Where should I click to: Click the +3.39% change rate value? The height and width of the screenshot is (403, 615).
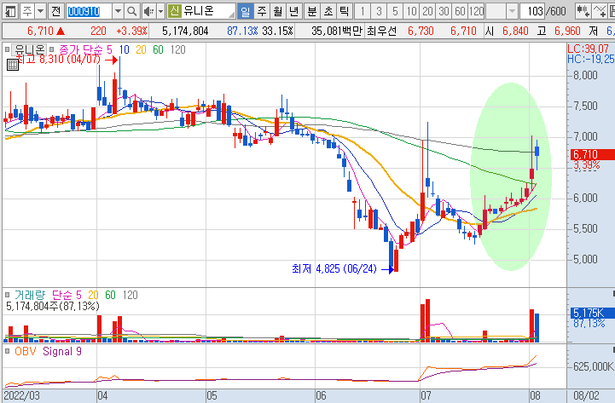click(131, 31)
